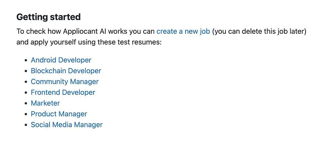
Task: Click the '(you can delete this job later)' text
Action: pyautogui.click(x=259, y=32)
